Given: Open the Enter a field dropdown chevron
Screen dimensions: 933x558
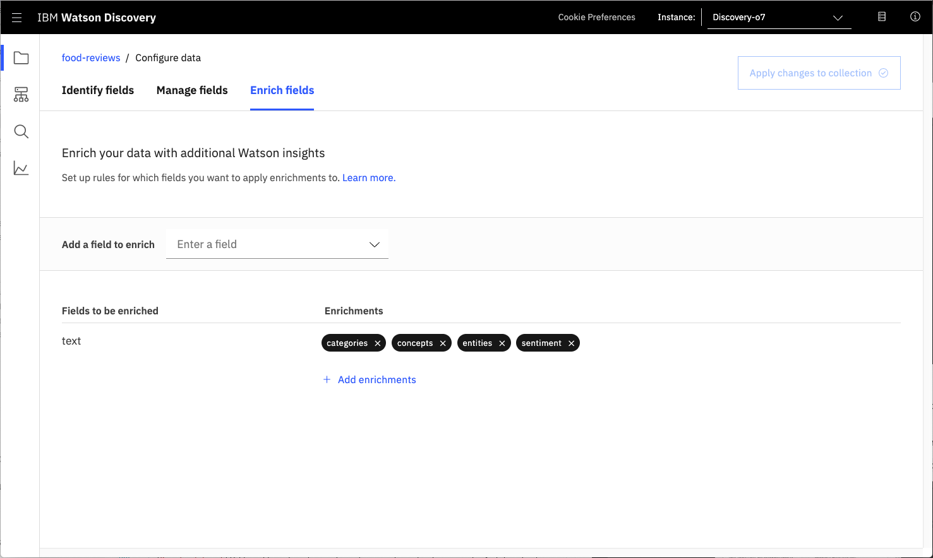Looking at the screenshot, I should pos(375,244).
